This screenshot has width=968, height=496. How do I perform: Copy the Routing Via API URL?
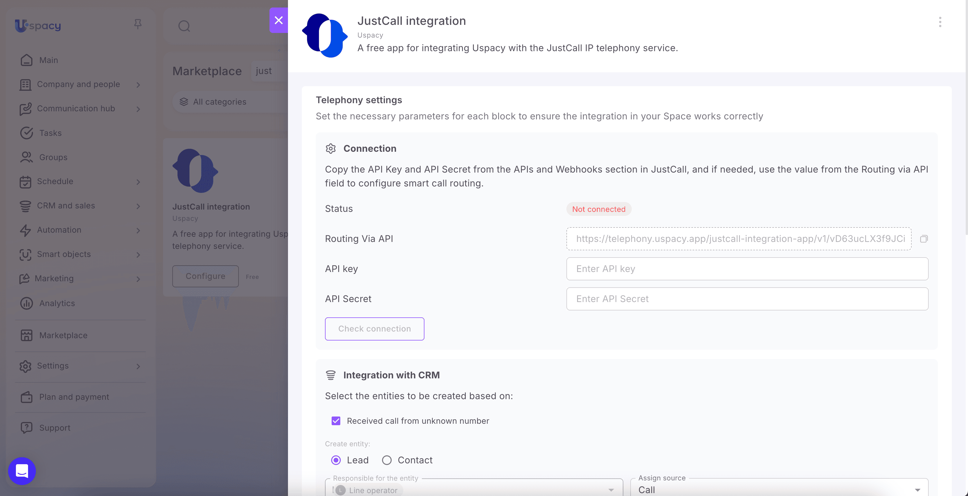pyautogui.click(x=924, y=239)
